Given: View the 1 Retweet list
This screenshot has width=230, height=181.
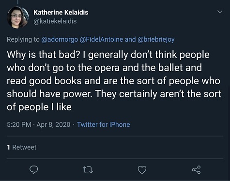Looking at the screenshot, I should point(22,147).
